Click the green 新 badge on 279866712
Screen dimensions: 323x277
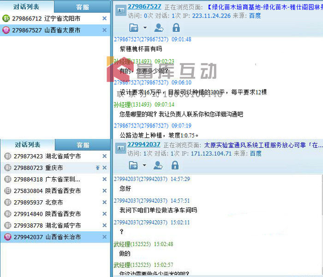[x=6, y=18]
